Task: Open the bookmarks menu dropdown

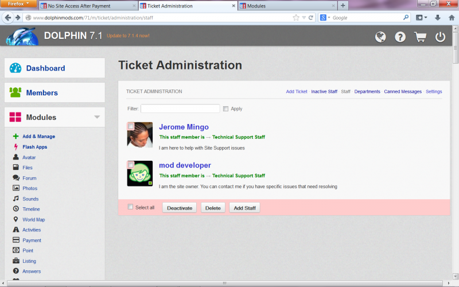Action: pos(422,18)
